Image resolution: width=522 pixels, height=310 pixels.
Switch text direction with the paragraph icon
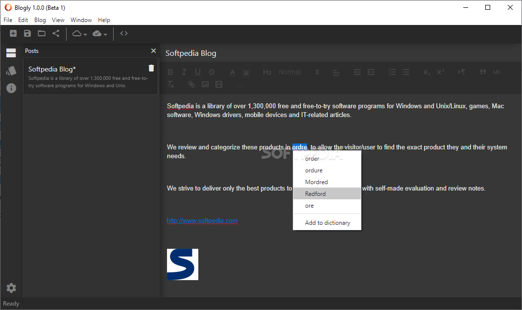pyautogui.click(x=461, y=72)
